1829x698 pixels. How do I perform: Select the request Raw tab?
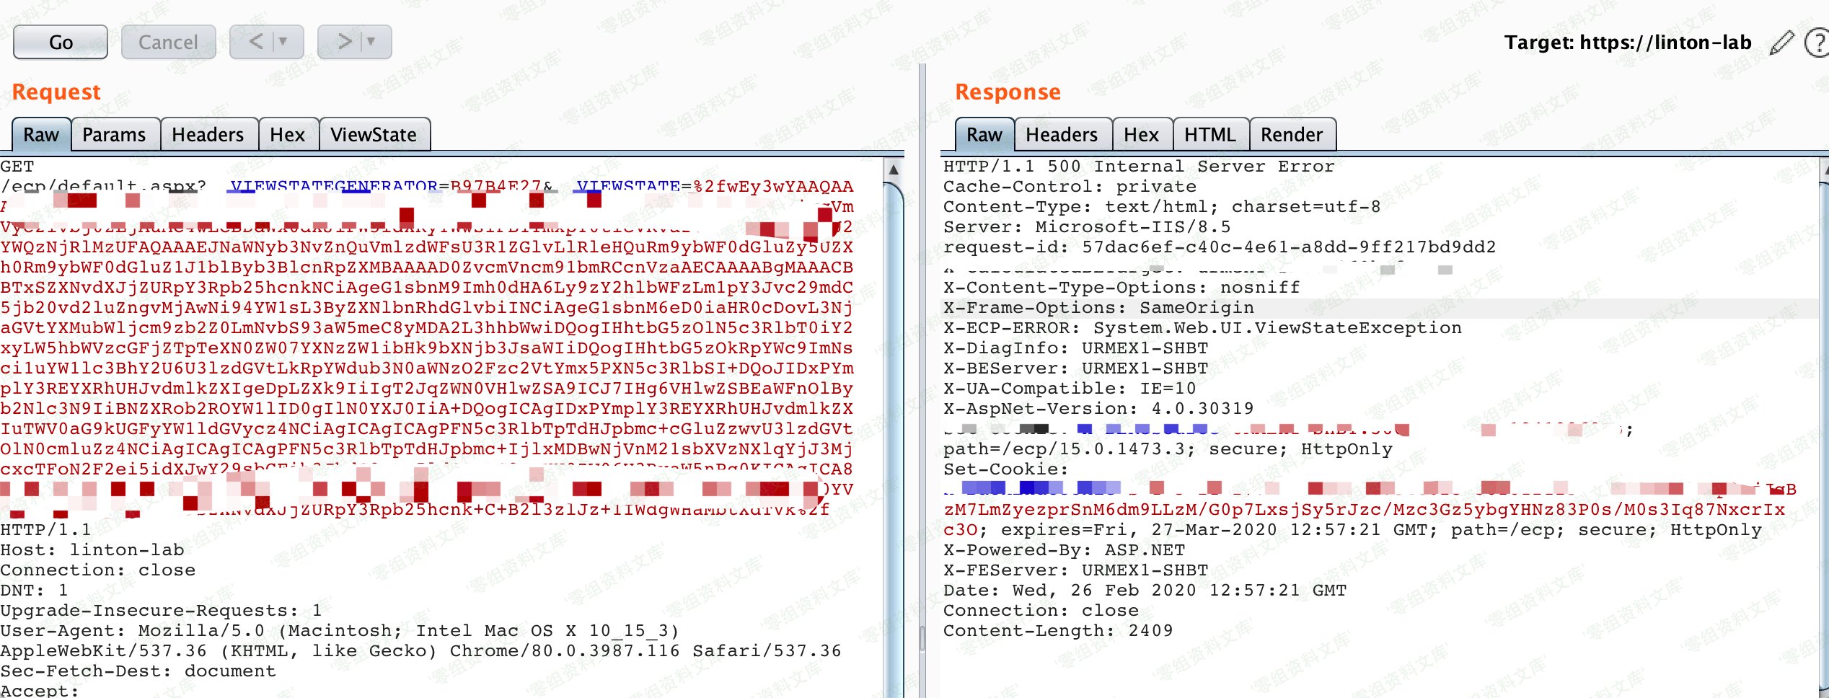(x=41, y=135)
